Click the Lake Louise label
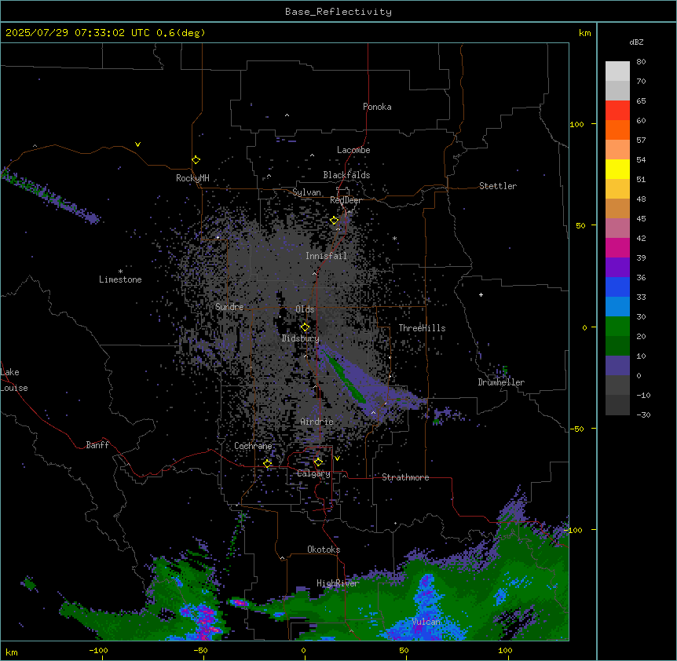 14,380
